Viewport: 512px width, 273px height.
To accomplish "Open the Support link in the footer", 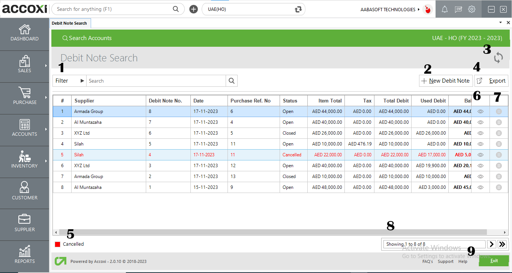I will (x=446, y=261).
